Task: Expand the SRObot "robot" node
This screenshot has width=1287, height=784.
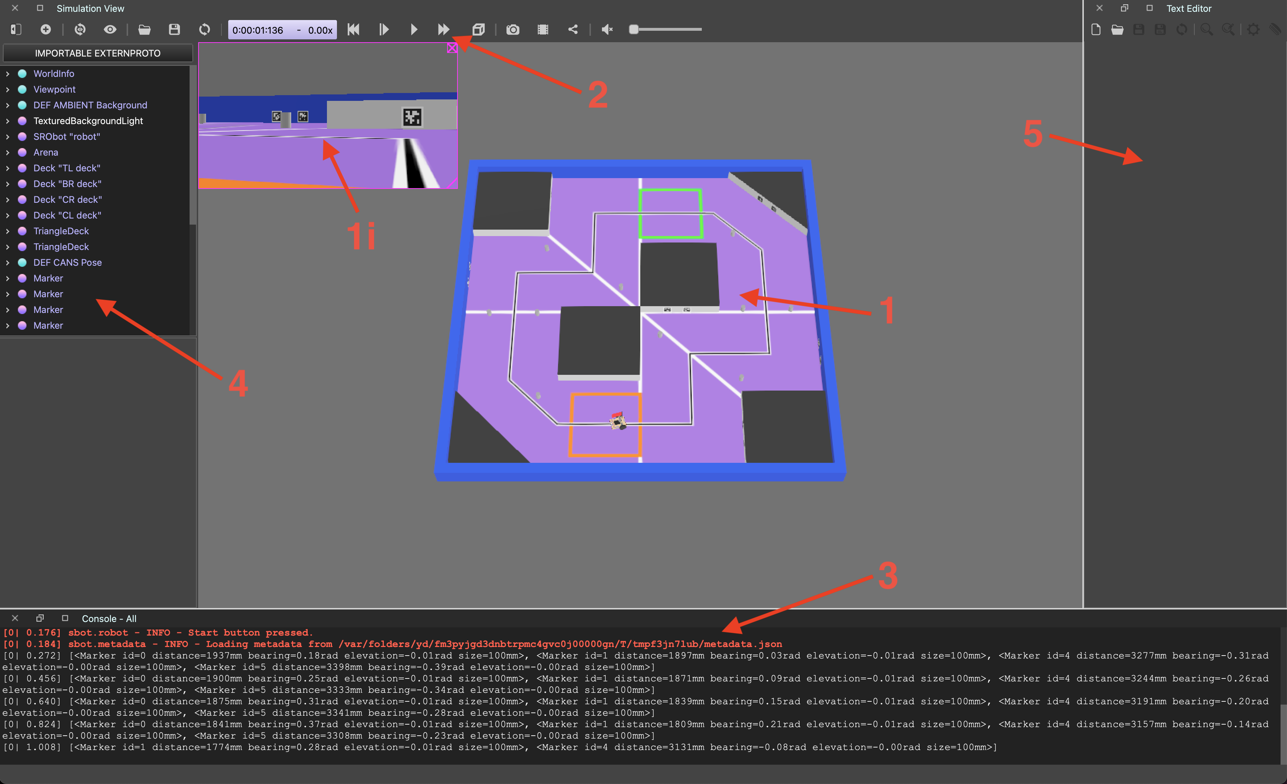Action: tap(8, 136)
